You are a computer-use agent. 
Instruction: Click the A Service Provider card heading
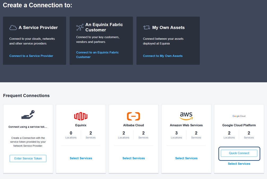click(38, 27)
